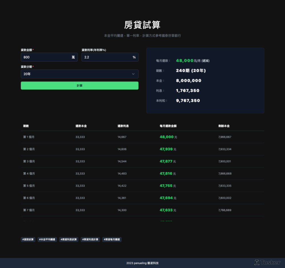Click the footer text 2023 penueling 磐凌科技
Image resolution: width=285 pixels, height=268 pixels.
point(142,263)
